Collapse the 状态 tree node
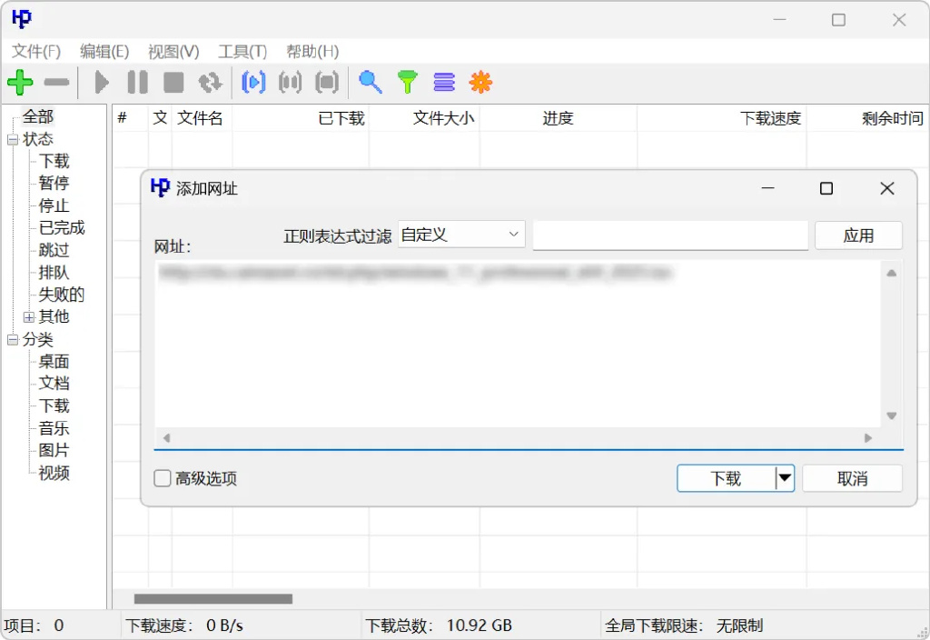Screen dimensions: 930x640 13,140
